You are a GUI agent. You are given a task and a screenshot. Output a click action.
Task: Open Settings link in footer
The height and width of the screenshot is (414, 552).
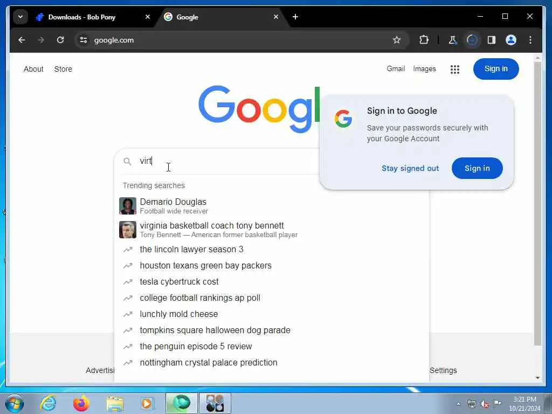pyautogui.click(x=443, y=370)
